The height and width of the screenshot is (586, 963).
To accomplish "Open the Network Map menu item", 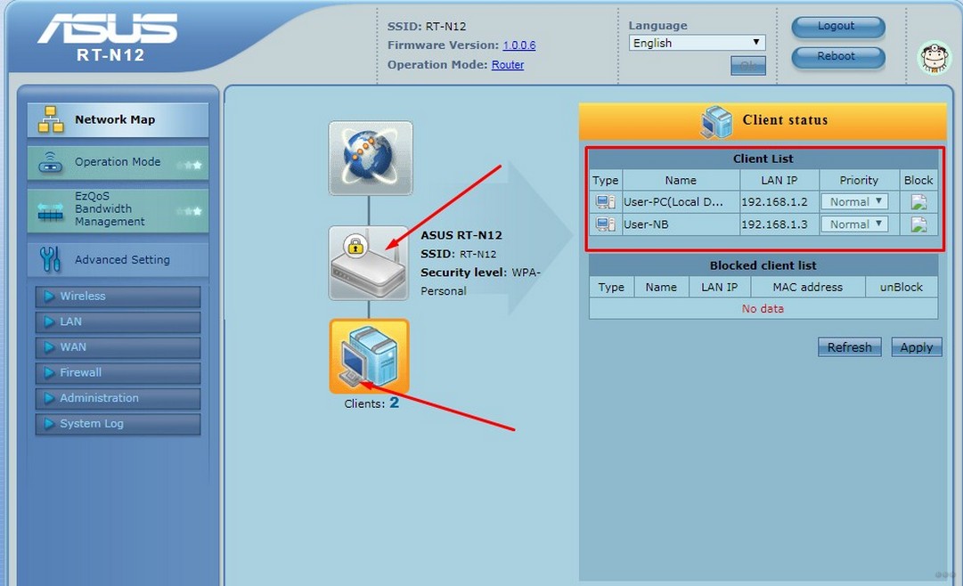I will click(x=118, y=119).
